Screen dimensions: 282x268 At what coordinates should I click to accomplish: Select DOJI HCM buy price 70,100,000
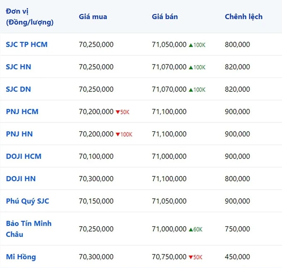[x=96, y=156]
